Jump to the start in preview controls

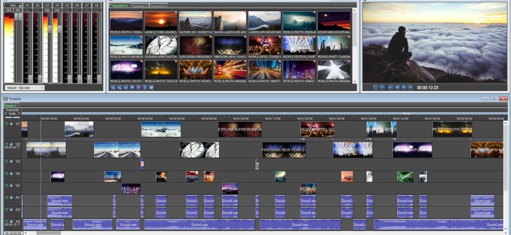[x=391, y=87]
